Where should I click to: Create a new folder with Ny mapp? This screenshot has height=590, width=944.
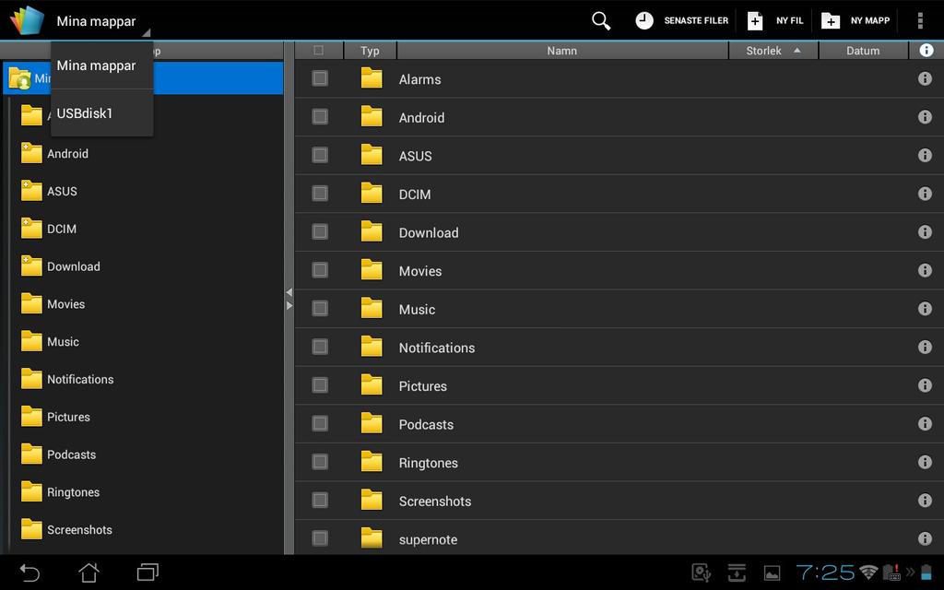pyautogui.click(x=855, y=20)
